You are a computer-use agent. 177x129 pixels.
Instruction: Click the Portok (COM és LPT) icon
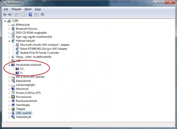13,93
